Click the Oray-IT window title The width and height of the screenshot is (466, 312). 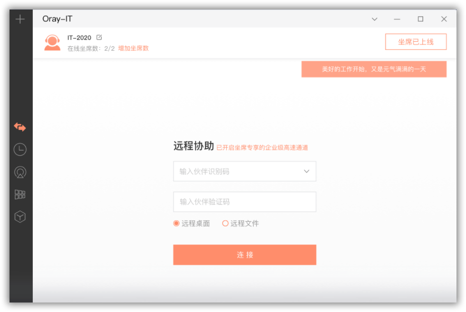[x=58, y=19]
